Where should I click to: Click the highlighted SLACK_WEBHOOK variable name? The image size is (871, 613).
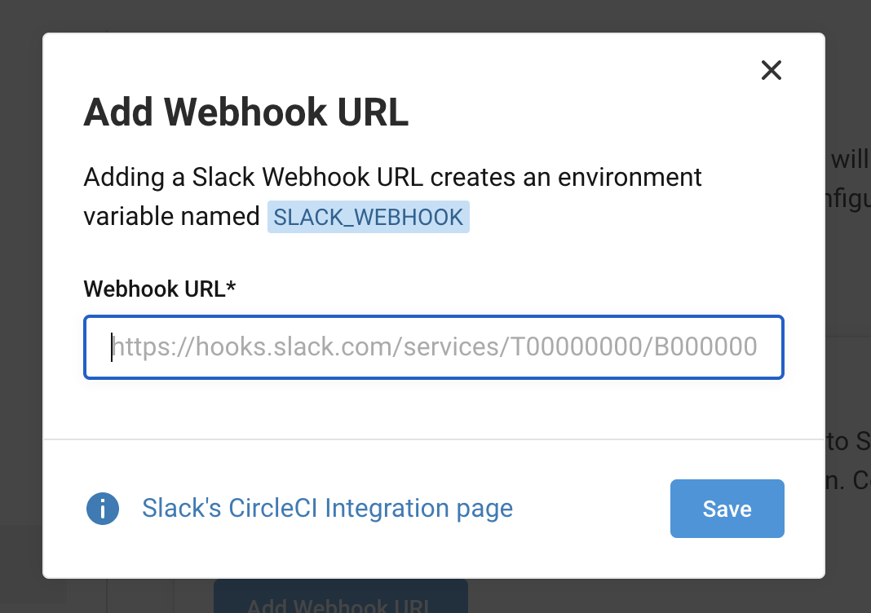tap(369, 216)
